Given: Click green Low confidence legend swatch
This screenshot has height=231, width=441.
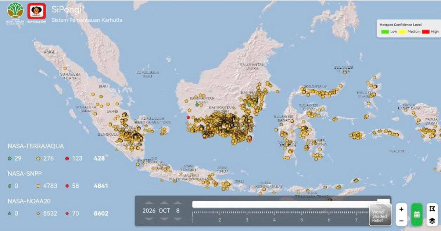Looking at the screenshot, I should click(x=385, y=32).
